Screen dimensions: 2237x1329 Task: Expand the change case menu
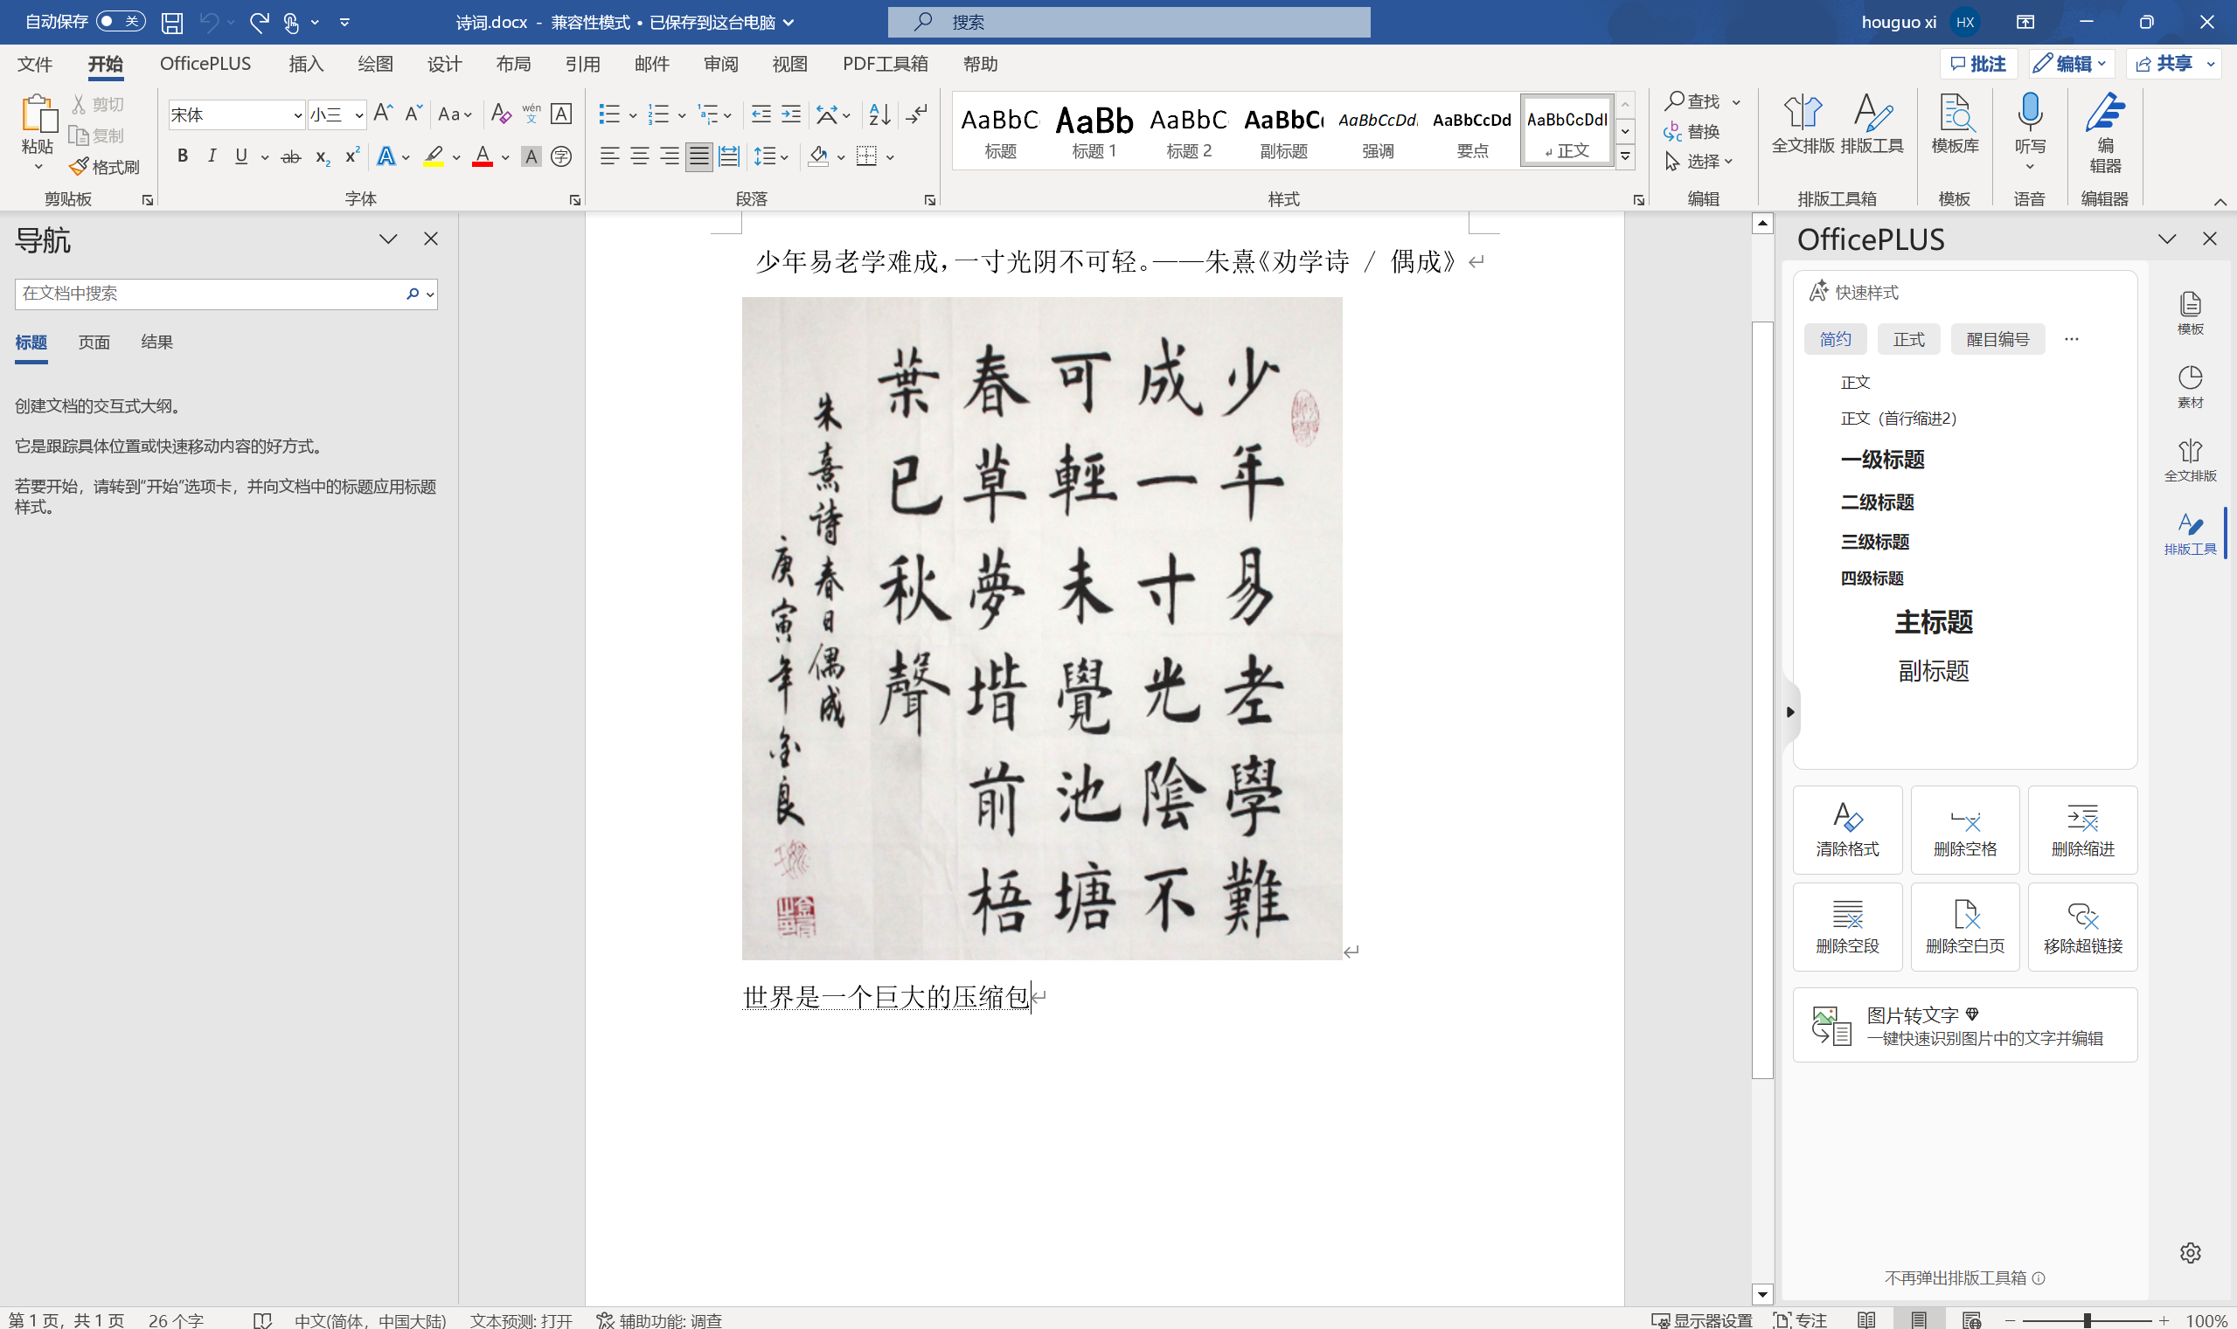[x=454, y=114]
